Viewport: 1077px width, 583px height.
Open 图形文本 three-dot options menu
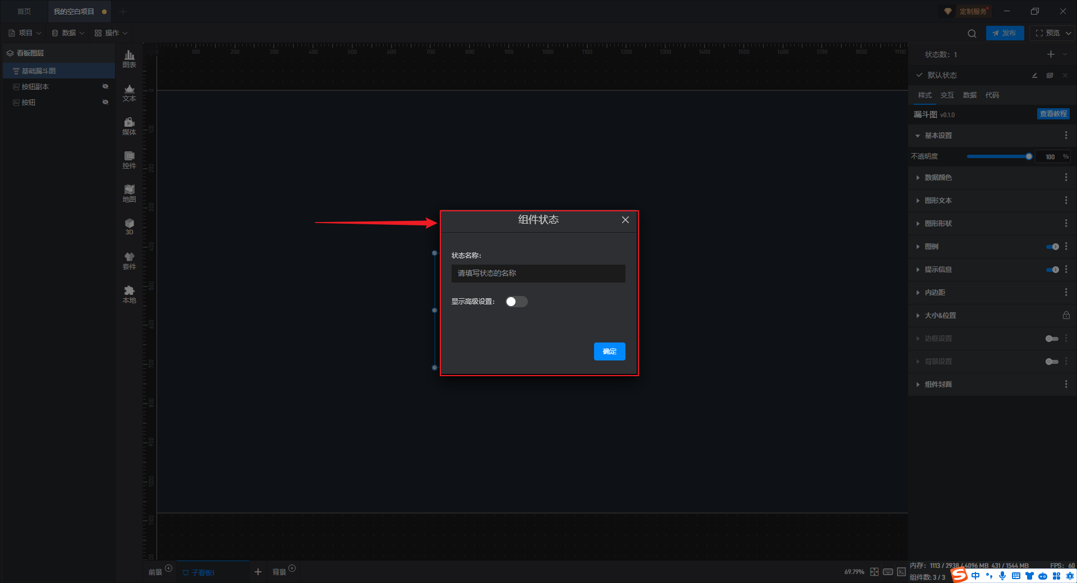(x=1066, y=201)
